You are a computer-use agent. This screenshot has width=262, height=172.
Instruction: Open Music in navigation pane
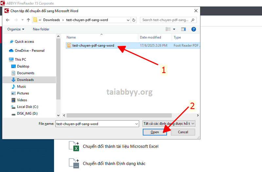pyautogui.click(x=22, y=86)
